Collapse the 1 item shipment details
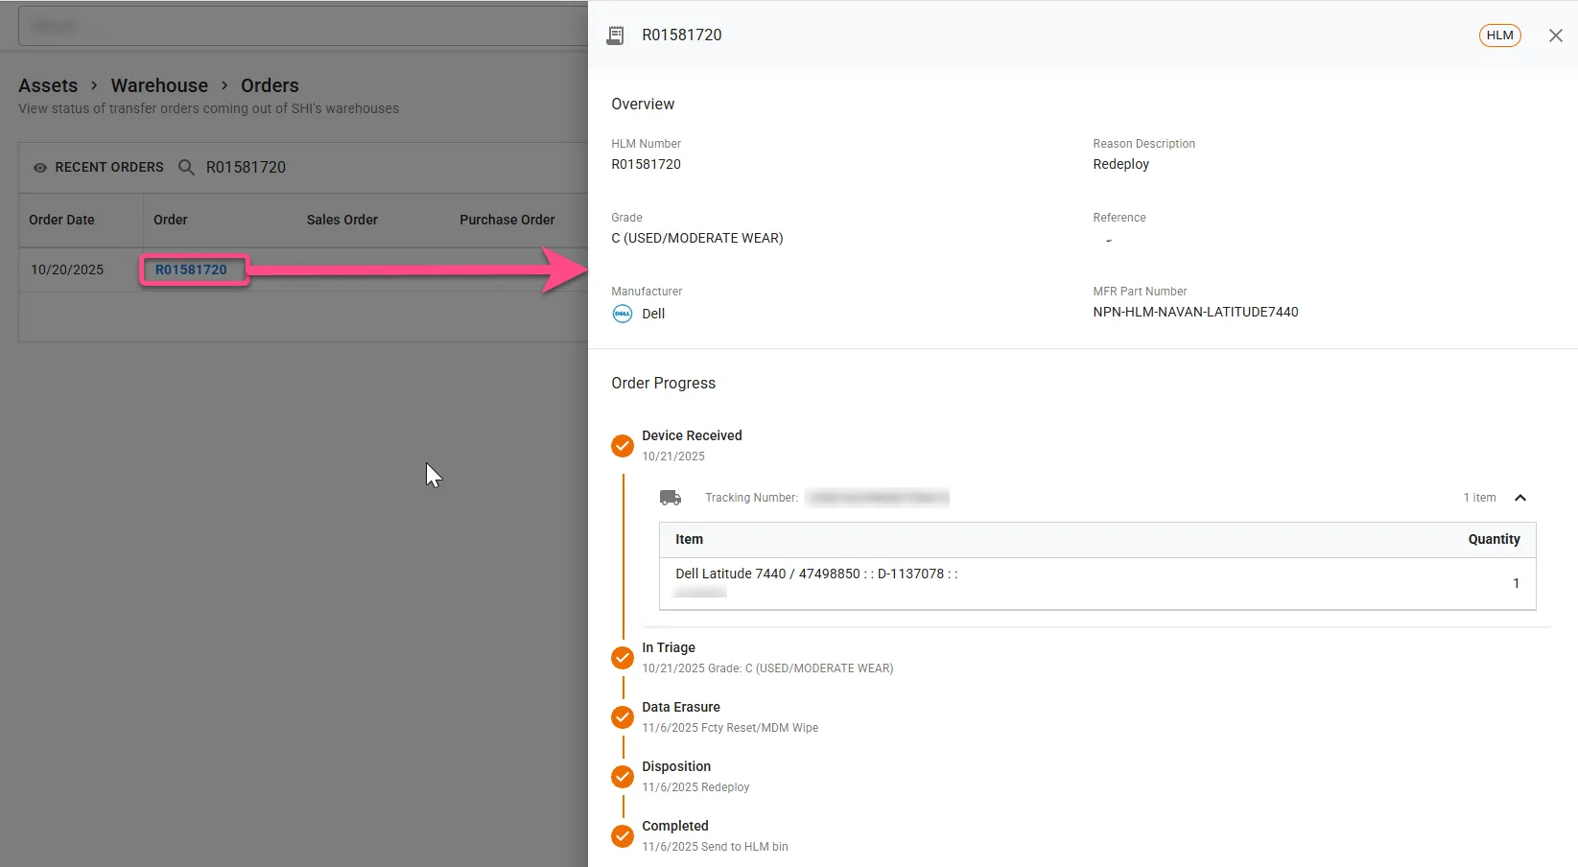This screenshot has width=1578, height=867. point(1519,498)
